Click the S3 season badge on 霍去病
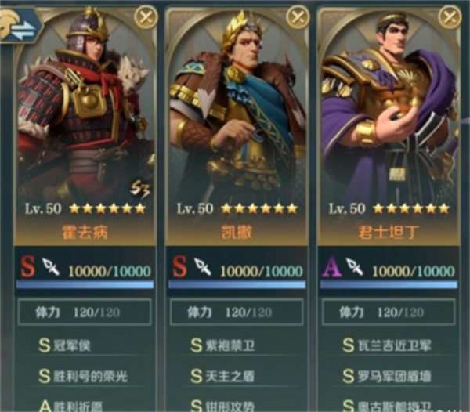The height and width of the screenshot is (412, 470). pos(140,190)
